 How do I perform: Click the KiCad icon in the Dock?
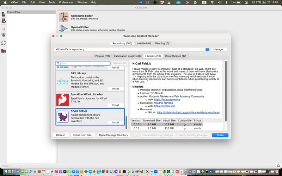point(211,172)
